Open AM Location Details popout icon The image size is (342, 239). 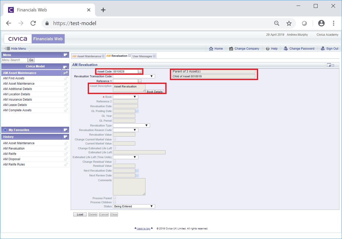coord(66,94)
